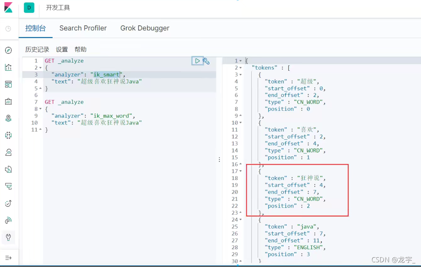Collapse fold arrow at output line 23

(240, 213)
